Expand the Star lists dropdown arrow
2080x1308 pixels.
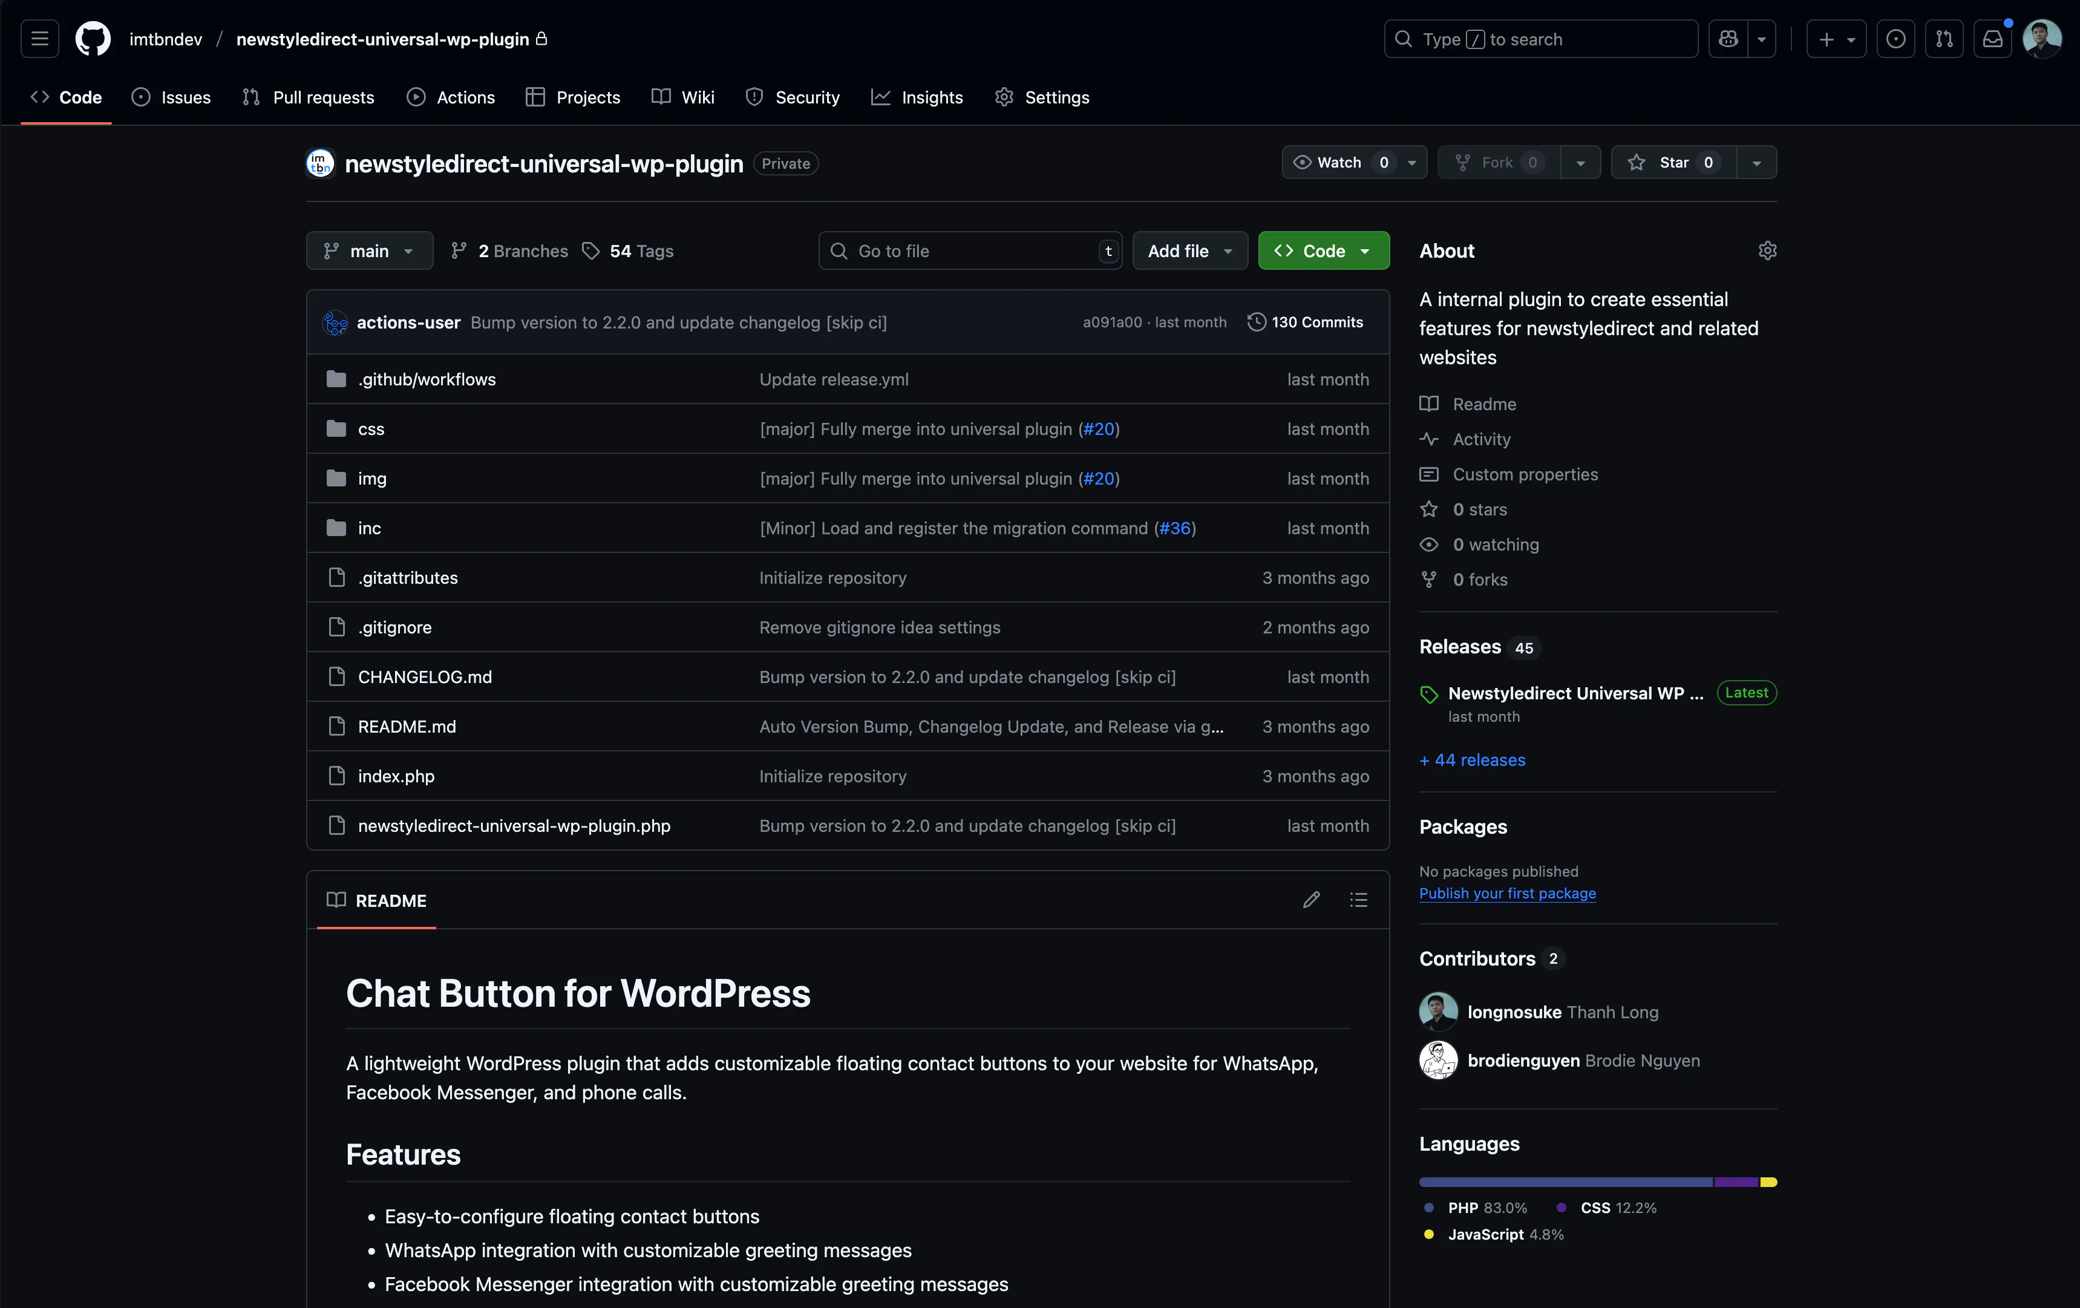[1756, 162]
